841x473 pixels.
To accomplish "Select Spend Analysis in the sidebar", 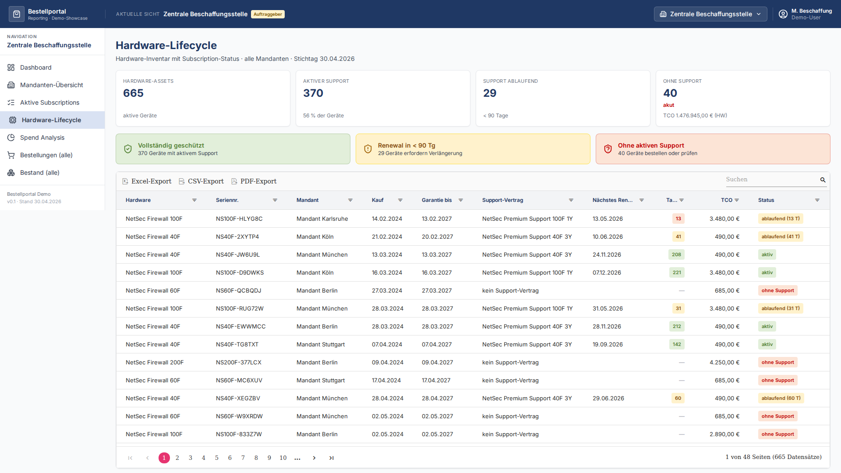I will (x=53, y=138).
